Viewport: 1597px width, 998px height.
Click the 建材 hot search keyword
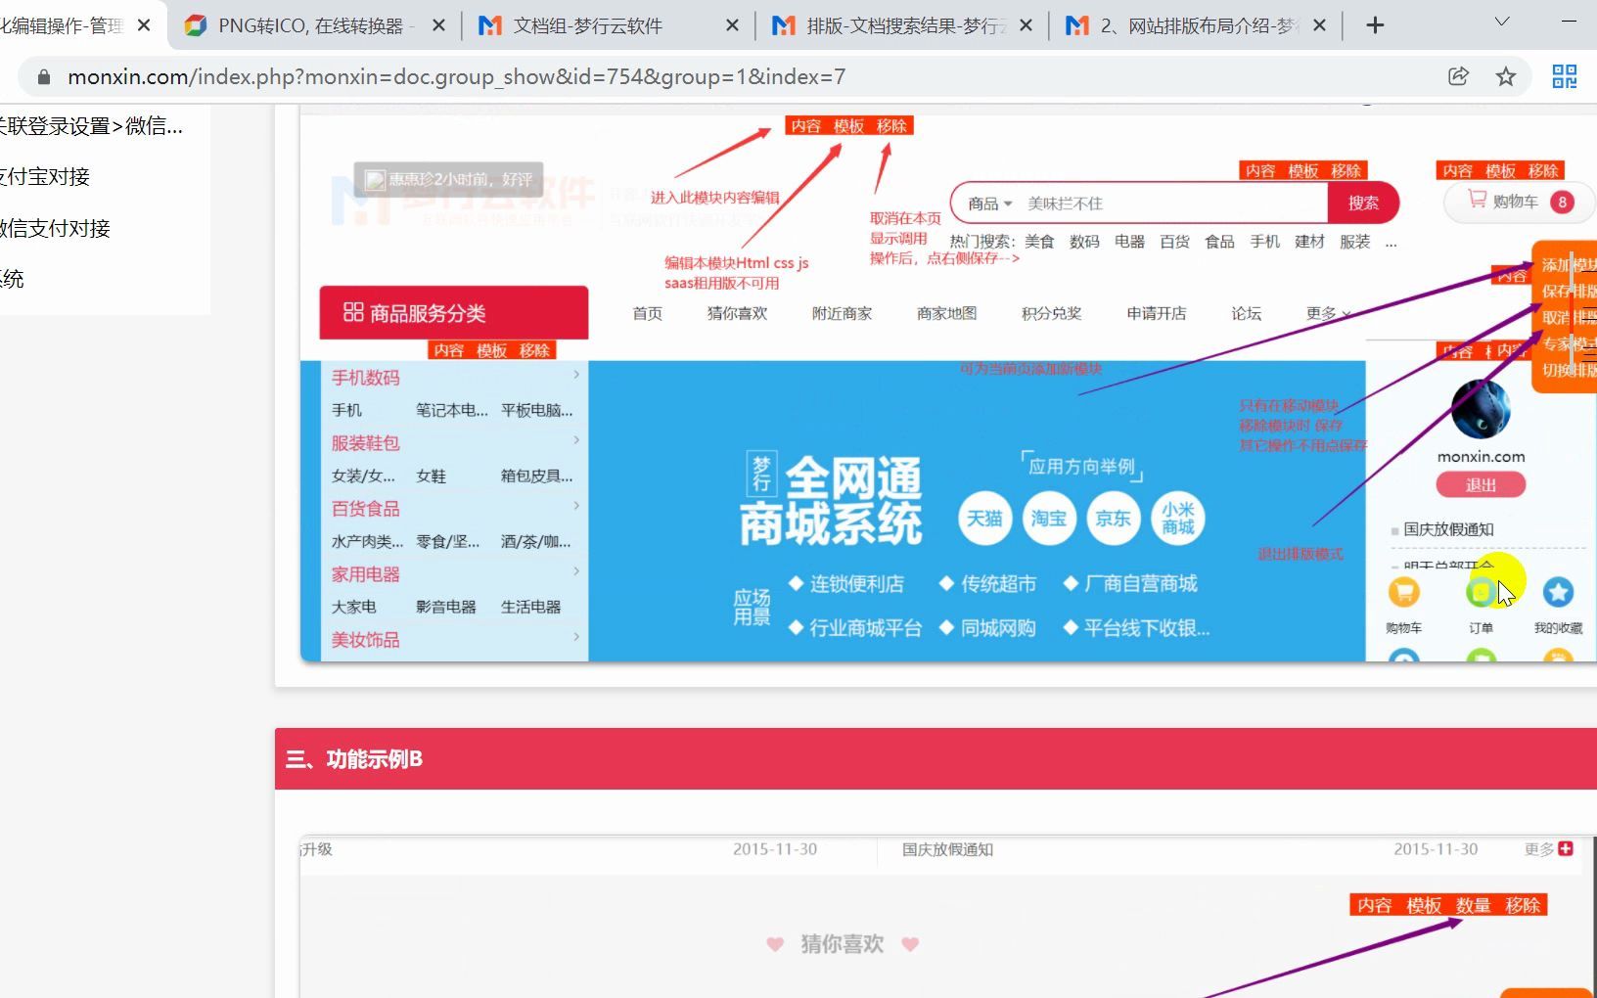(1309, 242)
